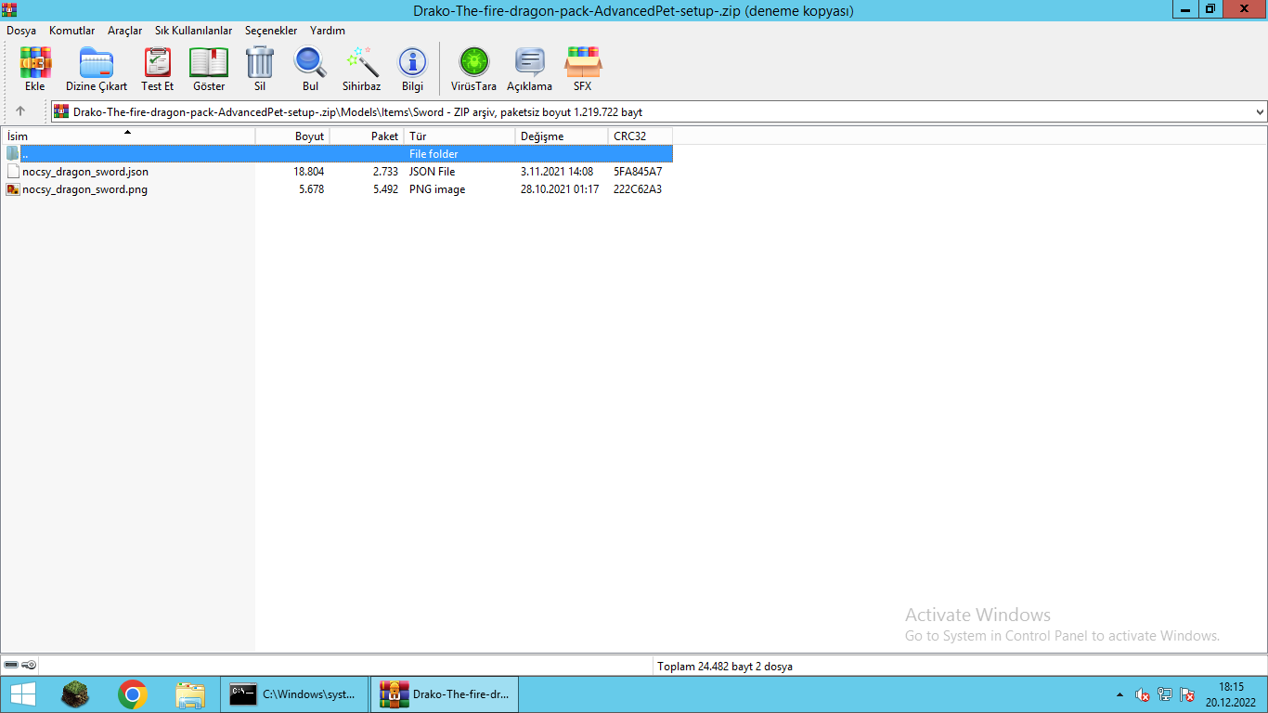
Task: Open the Araçlar menu
Action: pyautogui.click(x=125, y=31)
